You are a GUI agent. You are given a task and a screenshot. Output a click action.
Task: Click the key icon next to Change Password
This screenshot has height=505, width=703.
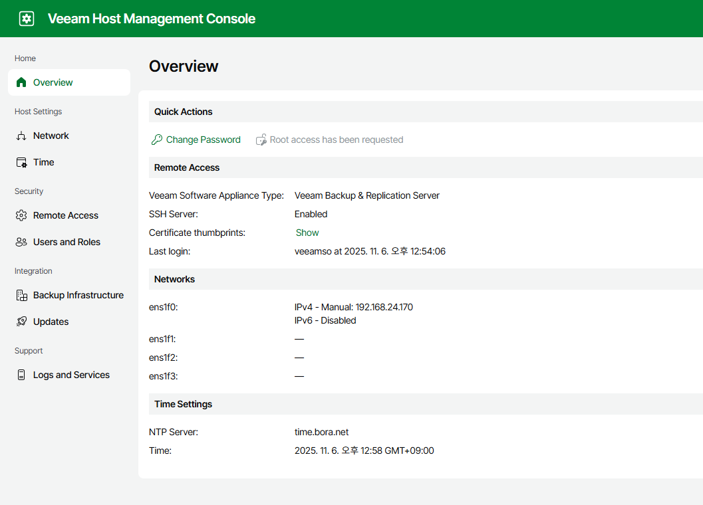pos(157,140)
